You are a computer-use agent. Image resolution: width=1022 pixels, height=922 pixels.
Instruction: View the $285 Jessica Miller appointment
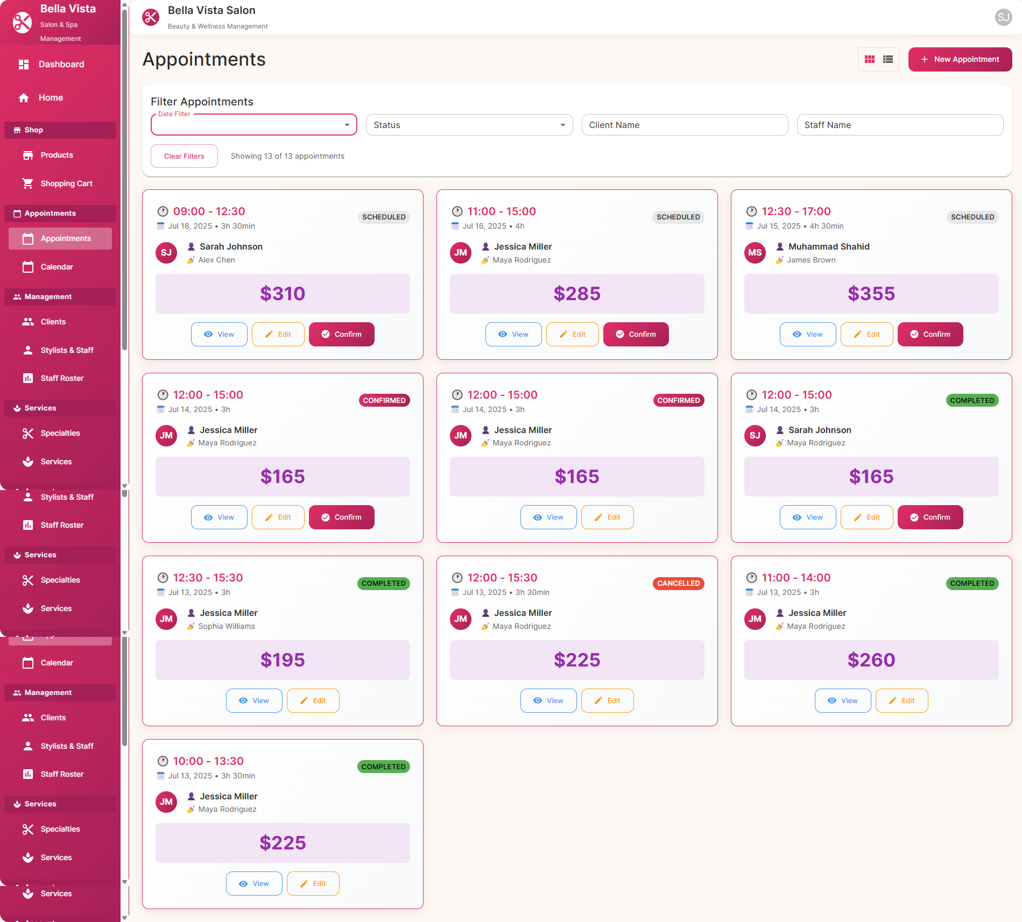[x=513, y=334]
